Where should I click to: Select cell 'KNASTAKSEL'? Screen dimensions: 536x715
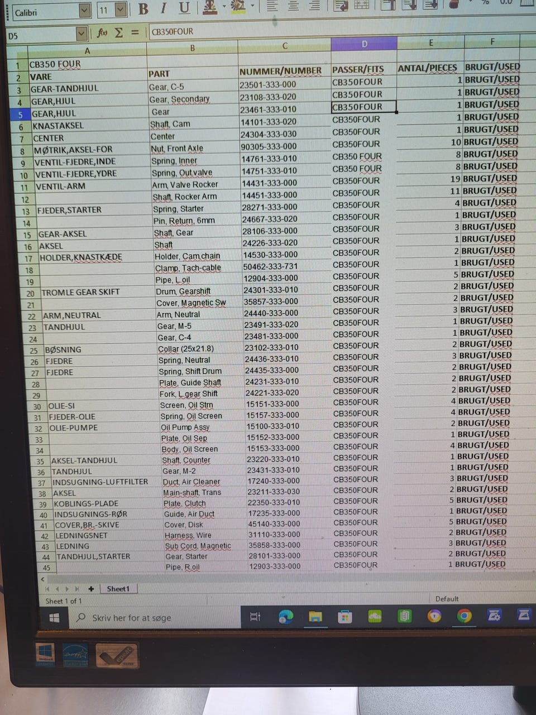tap(89, 126)
